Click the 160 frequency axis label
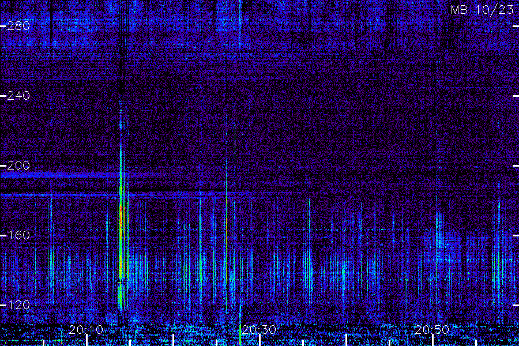The height and width of the screenshot is (346, 519). (18, 235)
